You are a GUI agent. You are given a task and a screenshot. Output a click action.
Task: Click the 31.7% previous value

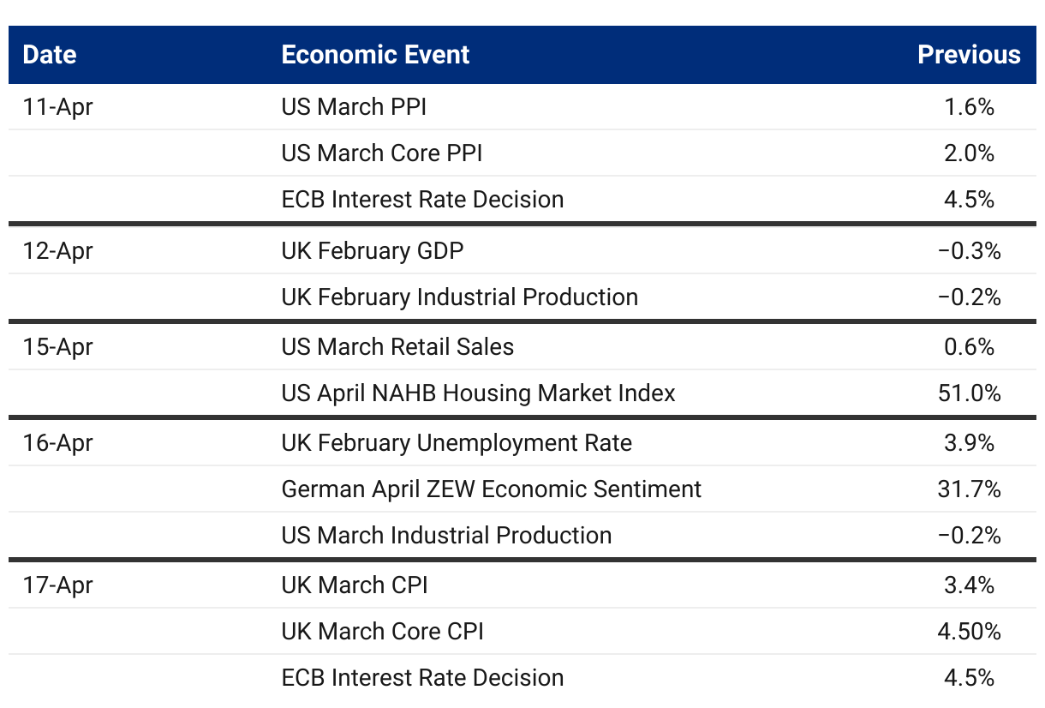coord(969,489)
